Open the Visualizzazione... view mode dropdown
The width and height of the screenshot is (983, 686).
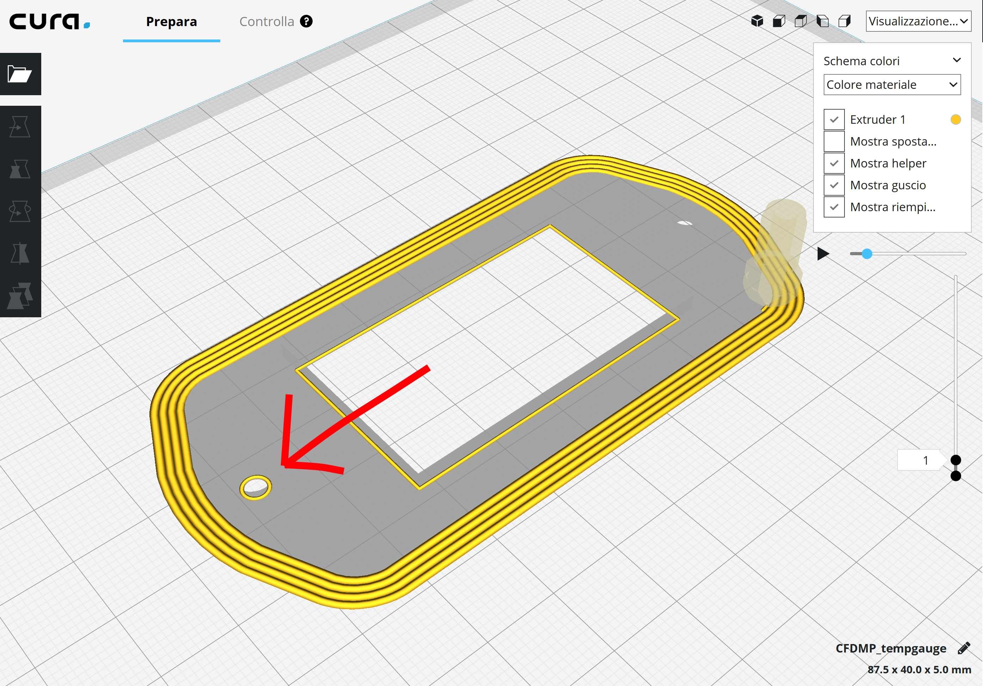[919, 21]
